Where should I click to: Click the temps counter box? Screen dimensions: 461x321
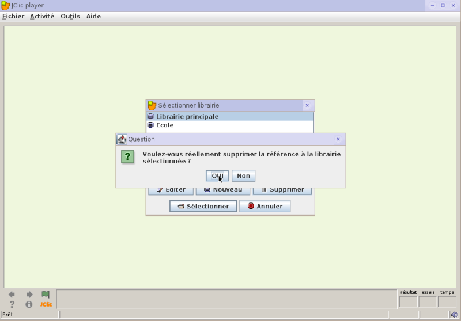447,301
